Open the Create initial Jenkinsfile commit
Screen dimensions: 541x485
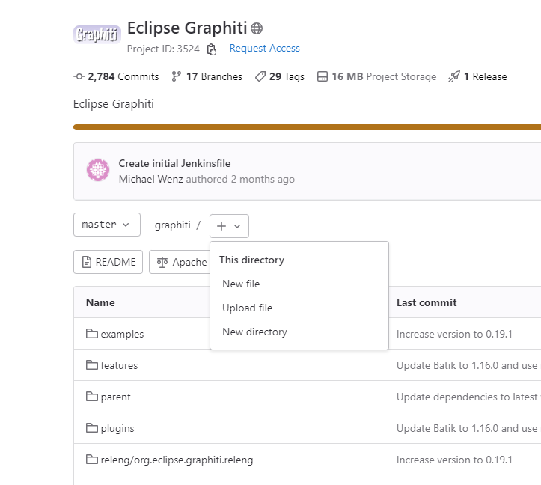pos(174,163)
